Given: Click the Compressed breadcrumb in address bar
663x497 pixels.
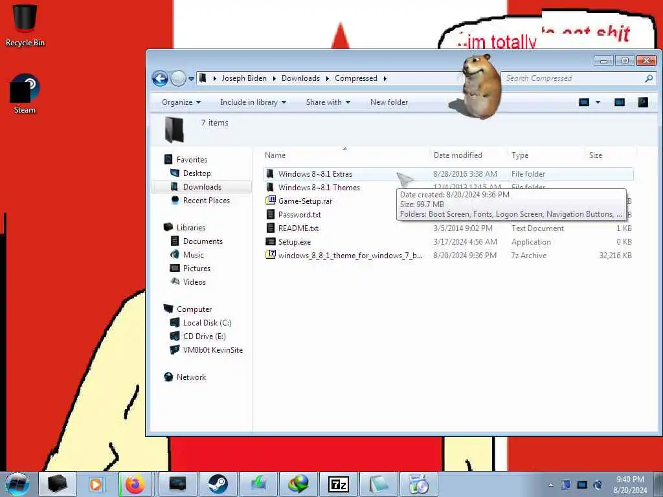Looking at the screenshot, I should pos(356,78).
